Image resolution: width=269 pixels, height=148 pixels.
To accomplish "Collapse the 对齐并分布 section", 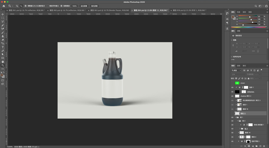I will click(232, 57).
